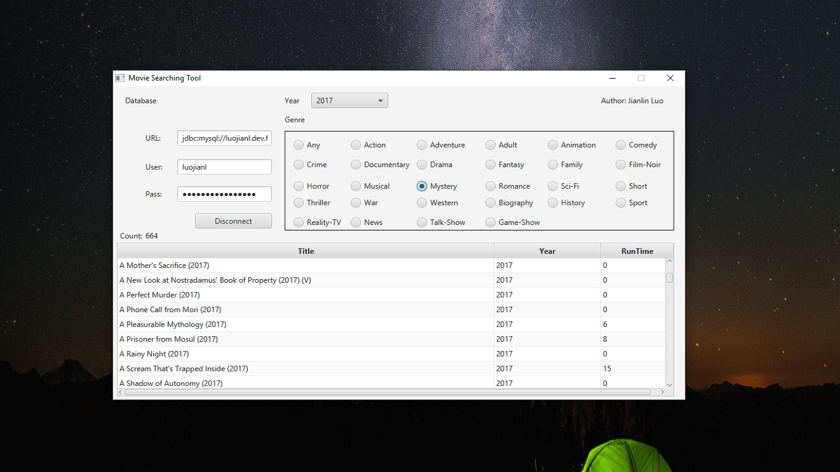840x472 pixels.
Task: Click the User text field
Action: [x=224, y=167]
